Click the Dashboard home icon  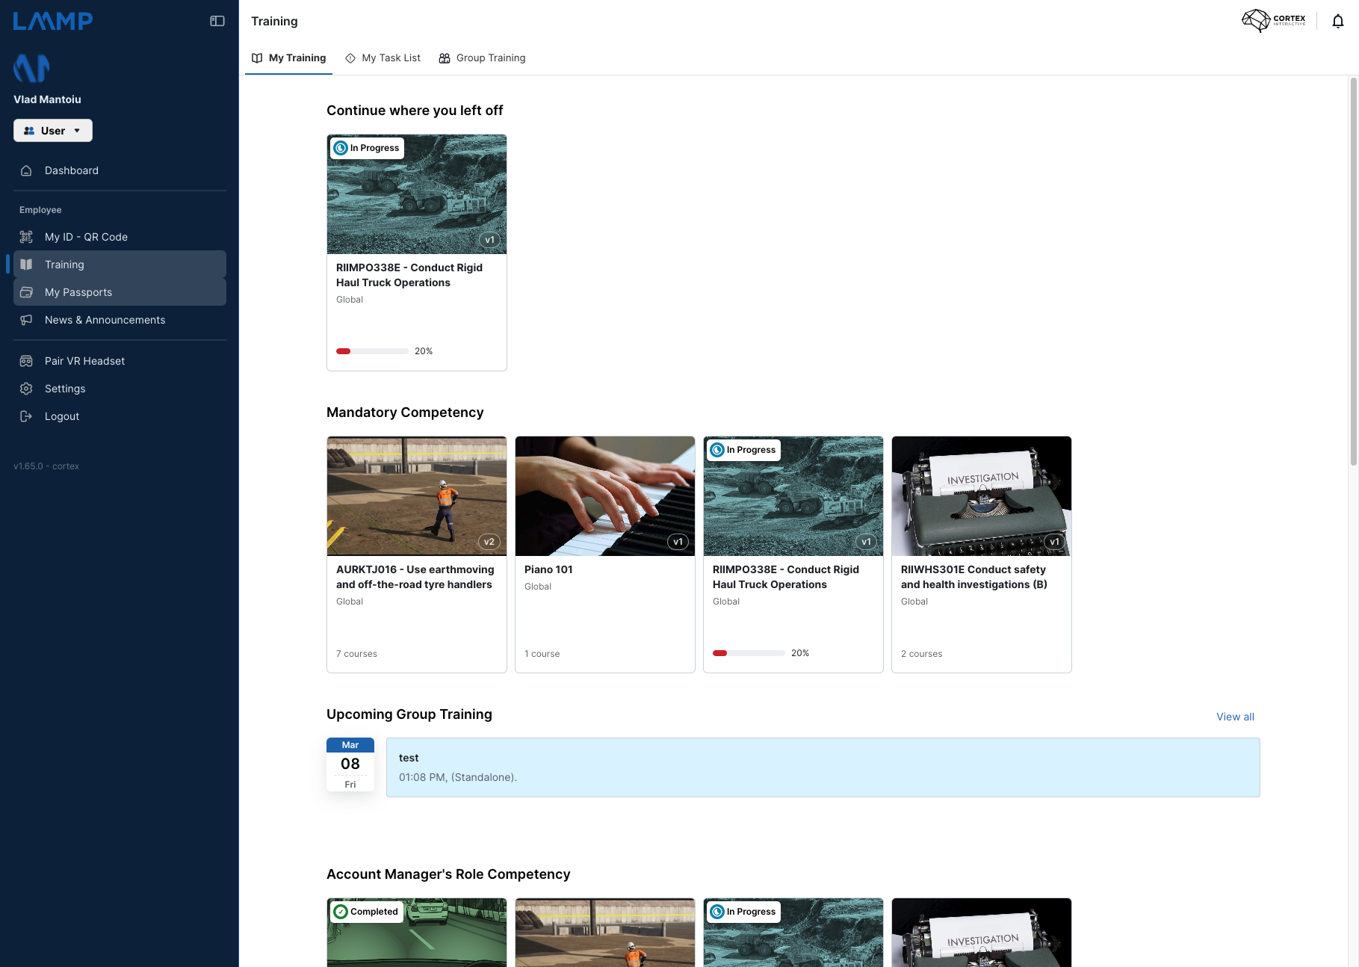click(x=26, y=170)
